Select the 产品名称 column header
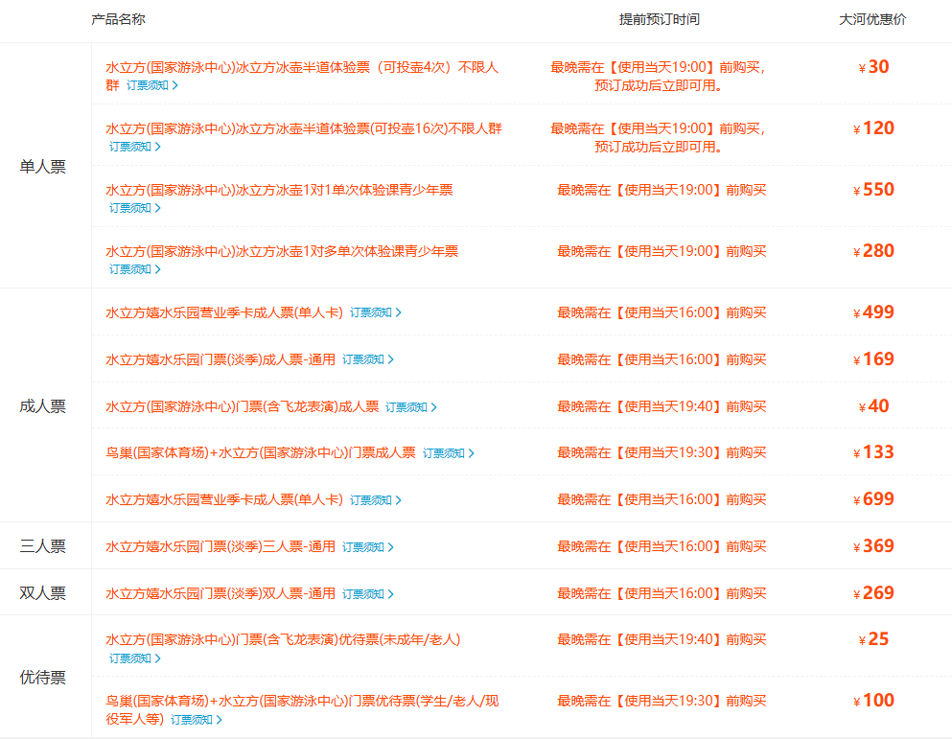952x739 pixels. tap(118, 19)
